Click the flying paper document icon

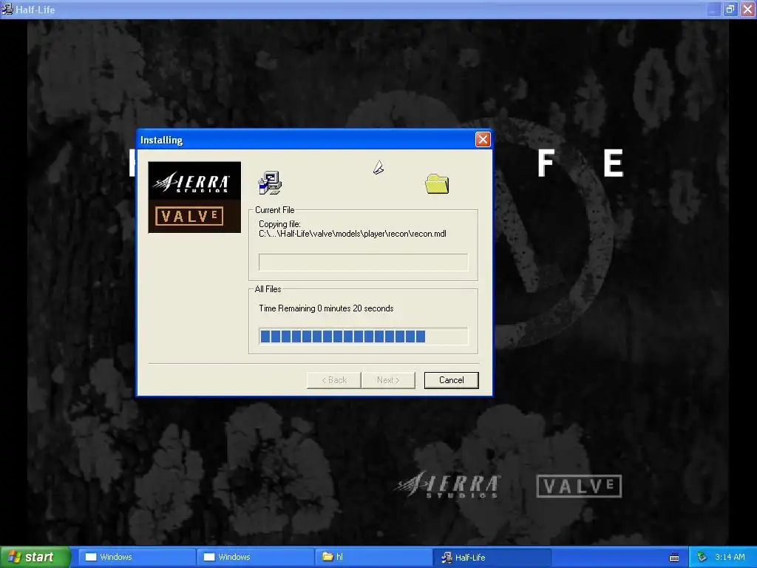click(378, 168)
